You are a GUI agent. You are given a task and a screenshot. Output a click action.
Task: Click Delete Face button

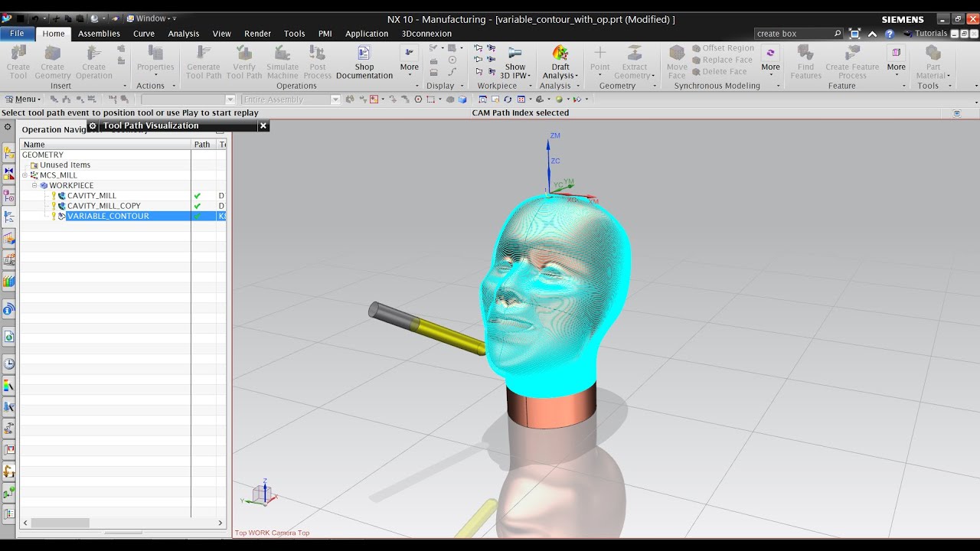coord(720,71)
